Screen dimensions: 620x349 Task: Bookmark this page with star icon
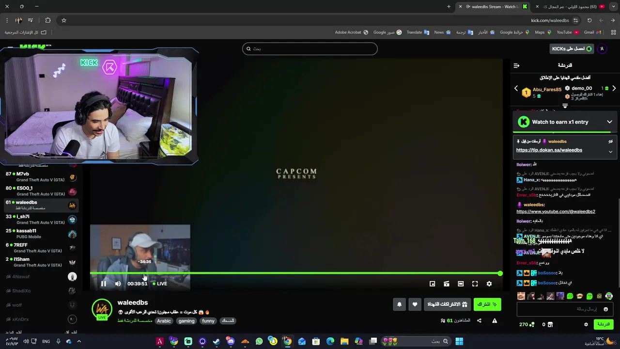pos(63,20)
